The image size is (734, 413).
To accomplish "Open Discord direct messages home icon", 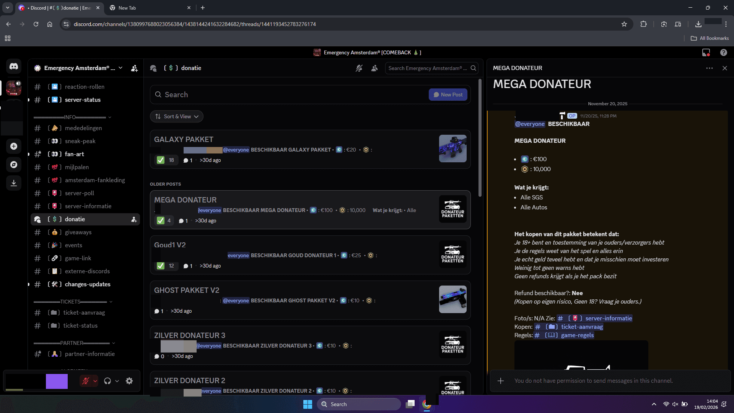I will pos(14,67).
